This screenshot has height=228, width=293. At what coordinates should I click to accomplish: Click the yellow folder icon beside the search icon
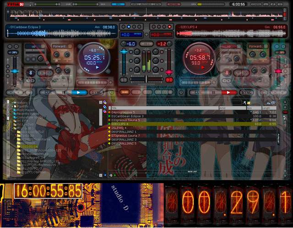(249, 103)
